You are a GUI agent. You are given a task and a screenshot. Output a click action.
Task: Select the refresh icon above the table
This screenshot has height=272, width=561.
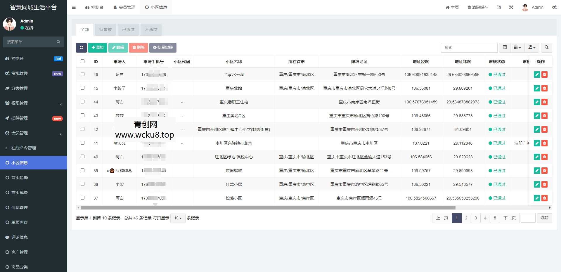click(82, 48)
